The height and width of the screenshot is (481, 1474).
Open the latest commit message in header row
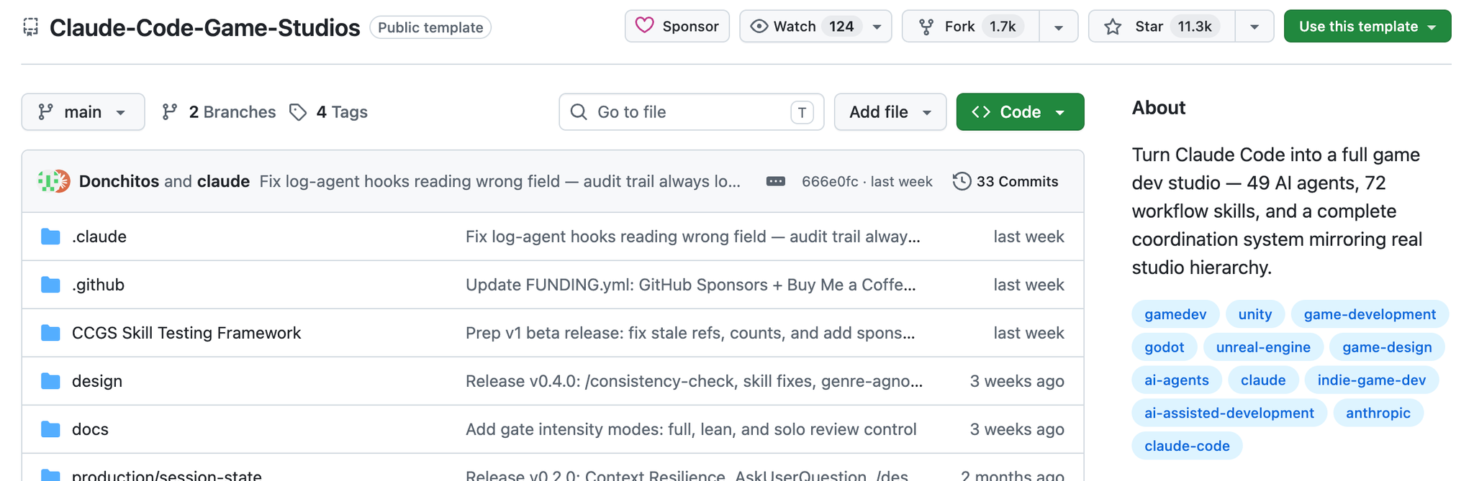click(x=499, y=181)
